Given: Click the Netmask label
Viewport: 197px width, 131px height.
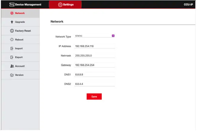Looking at the screenshot, I should [x=66, y=56].
